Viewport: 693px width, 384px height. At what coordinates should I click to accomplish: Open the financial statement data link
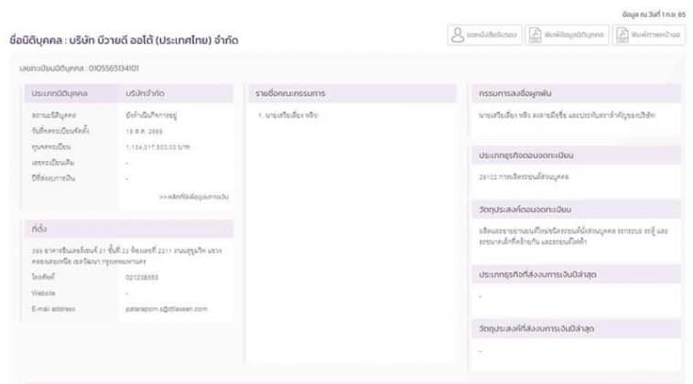tap(194, 197)
